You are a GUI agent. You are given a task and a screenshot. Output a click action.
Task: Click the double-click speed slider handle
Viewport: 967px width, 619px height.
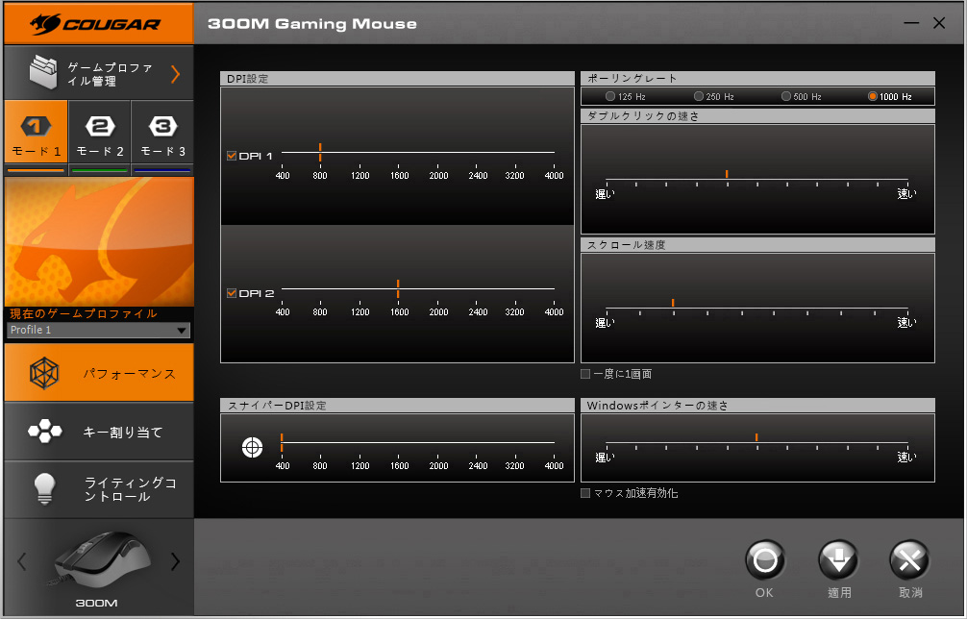727,175
